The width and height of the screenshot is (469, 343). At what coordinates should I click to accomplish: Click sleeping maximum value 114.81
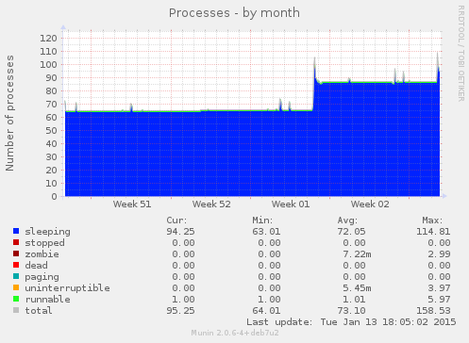pos(433,232)
